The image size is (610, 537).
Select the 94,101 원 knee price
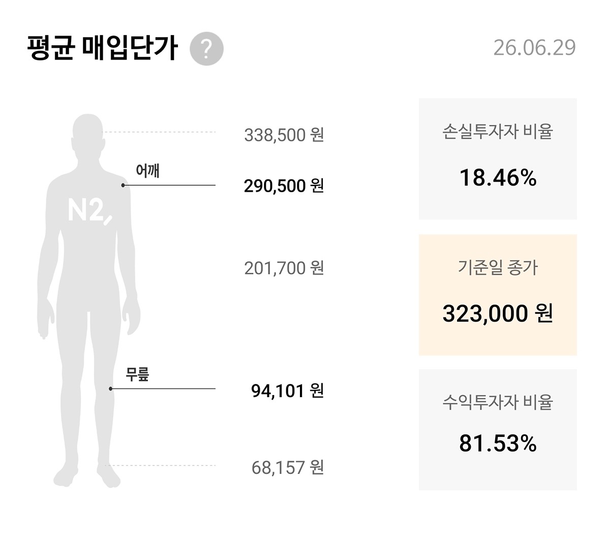[288, 391]
